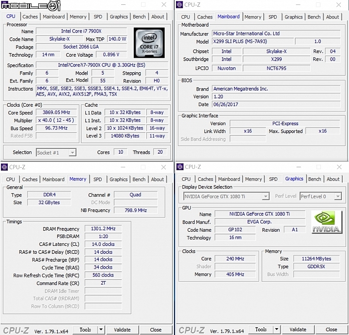Open About tab in CPU window
The width and height of the screenshot is (349, 335).
(158, 16)
